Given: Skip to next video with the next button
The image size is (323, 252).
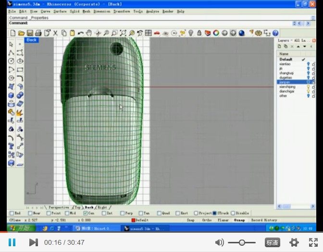Looking at the screenshot, I should 33,242.
